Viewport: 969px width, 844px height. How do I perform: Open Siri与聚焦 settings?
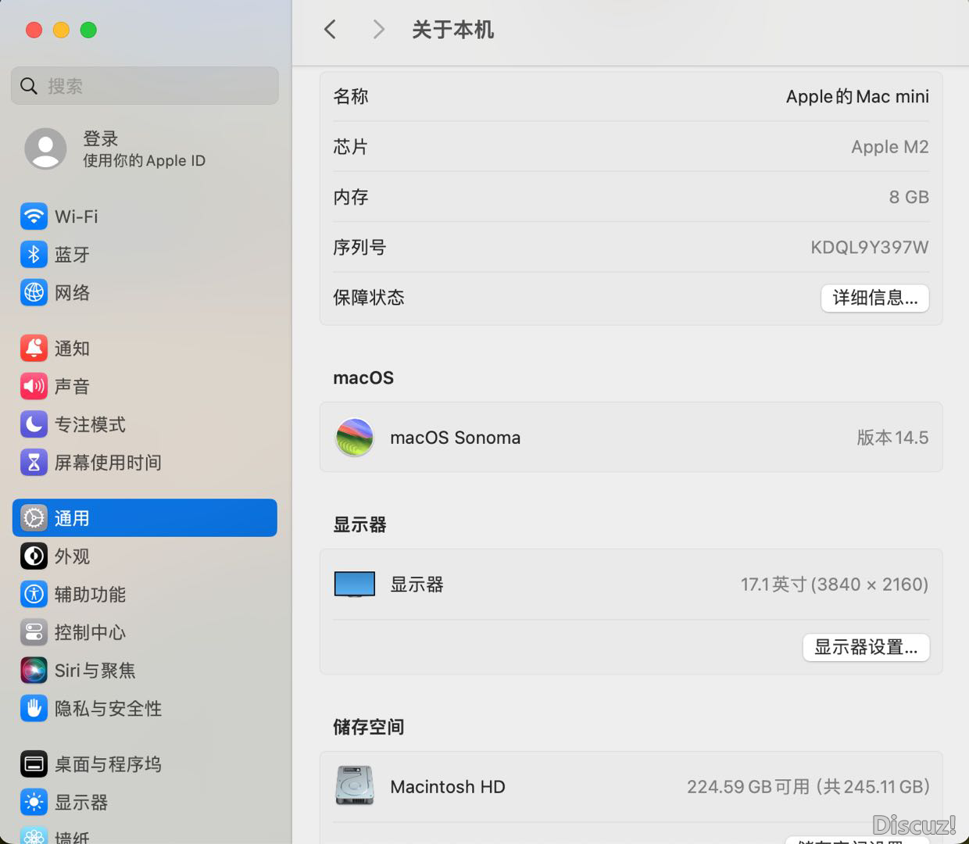click(145, 671)
